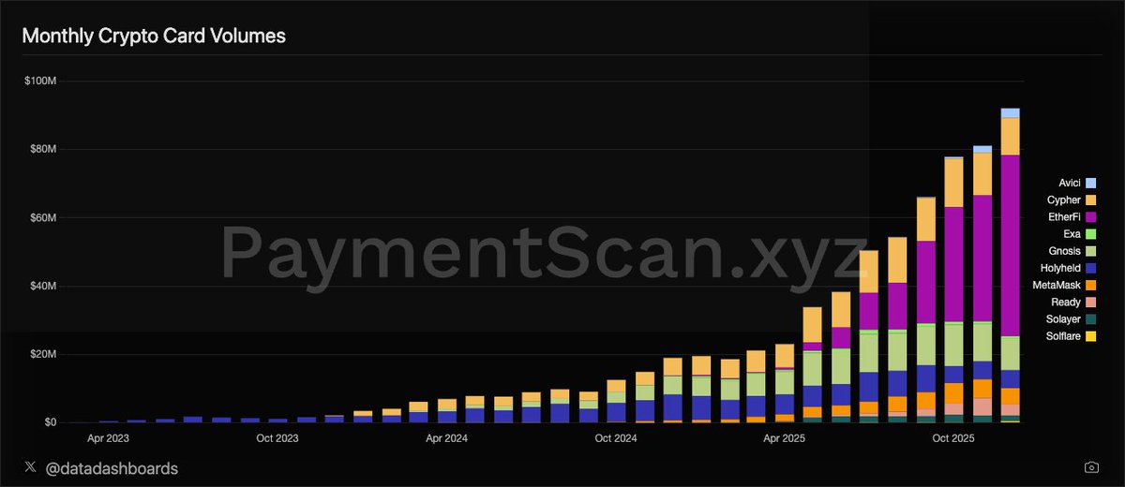
Task: Click the Gnosis legend color swatch
Action: point(1092,251)
